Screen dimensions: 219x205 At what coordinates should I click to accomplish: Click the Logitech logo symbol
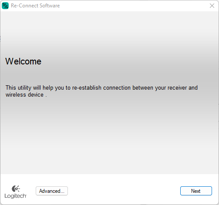click(x=16, y=188)
